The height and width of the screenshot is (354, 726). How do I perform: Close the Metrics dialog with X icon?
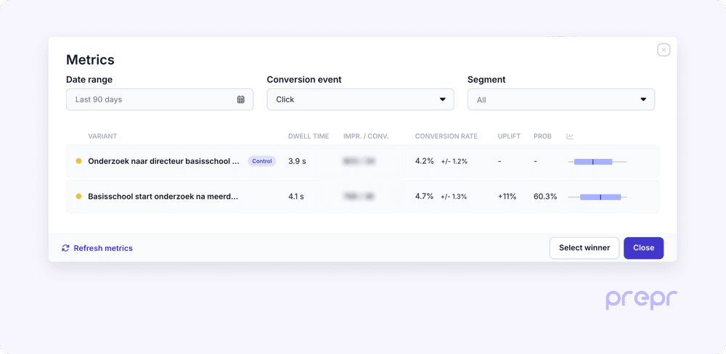[664, 50]
